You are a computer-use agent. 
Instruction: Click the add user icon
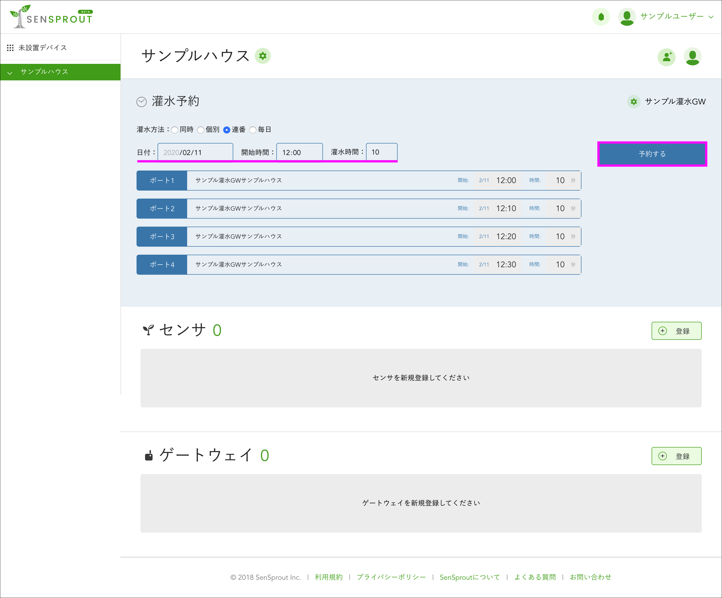point(666,57)
